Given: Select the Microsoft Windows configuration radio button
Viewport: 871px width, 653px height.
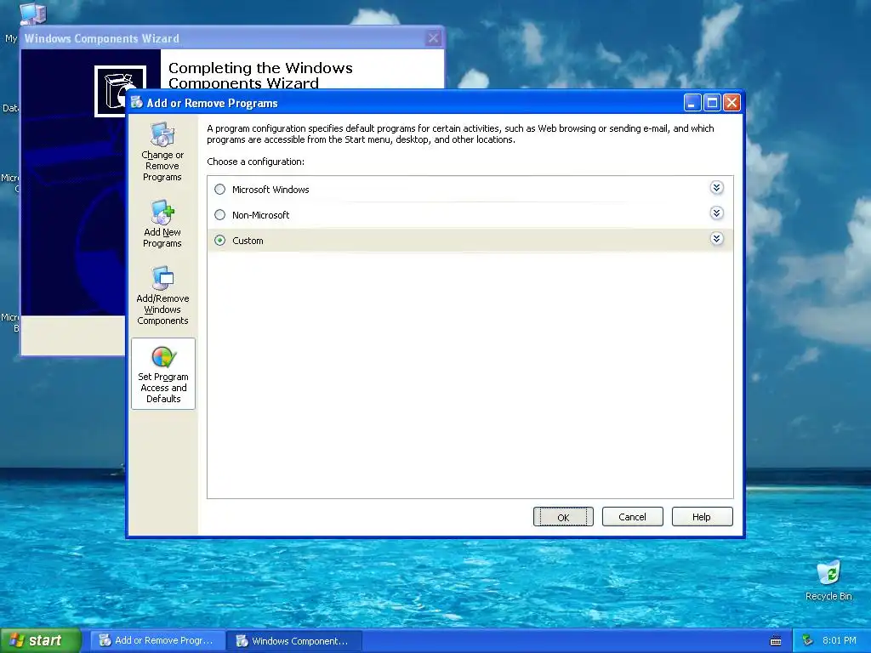Looking at the screenshot, I should (220, 190).
